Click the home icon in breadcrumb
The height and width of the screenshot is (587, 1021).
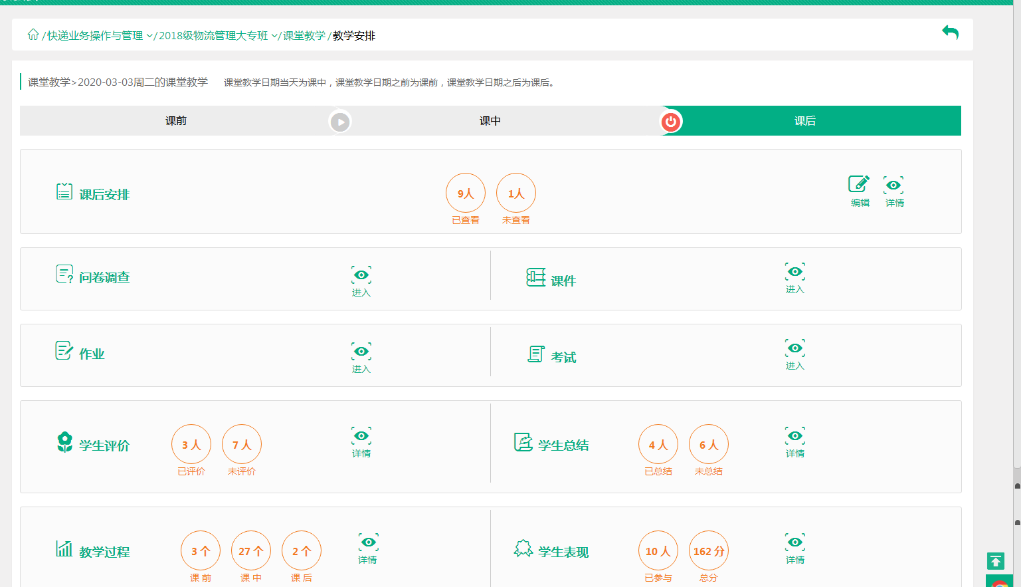33,35
